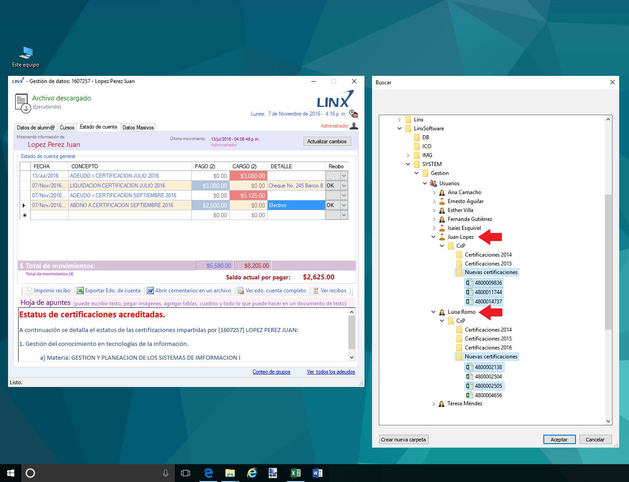Click the Administrador user silhouette icon

(x=354, y=126)
